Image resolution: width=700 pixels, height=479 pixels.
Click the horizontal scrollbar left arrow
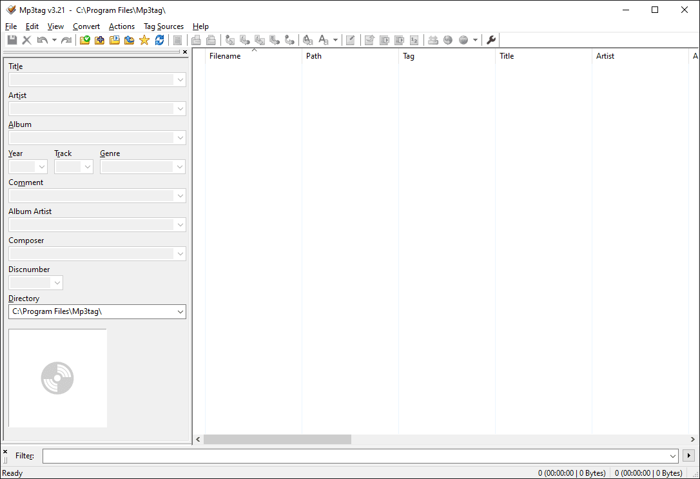point(198,439)
